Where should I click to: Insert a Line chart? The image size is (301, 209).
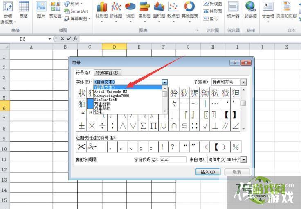(116, 12)
